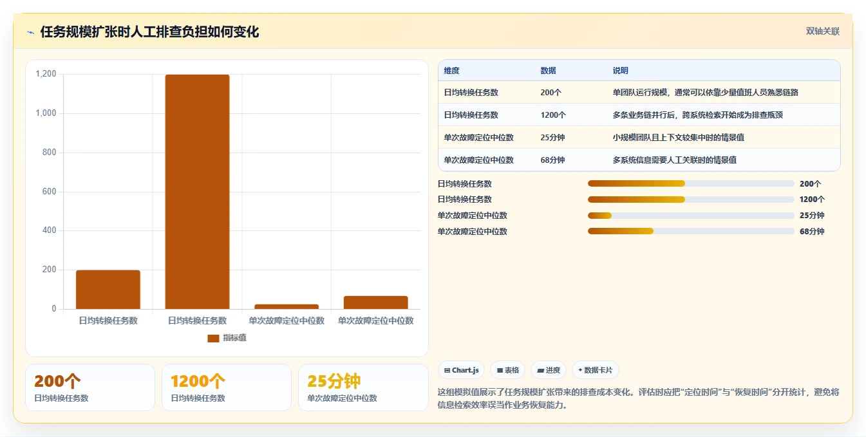Select the 数据卡片 tag
866x437 pixels.
(596, 370)
